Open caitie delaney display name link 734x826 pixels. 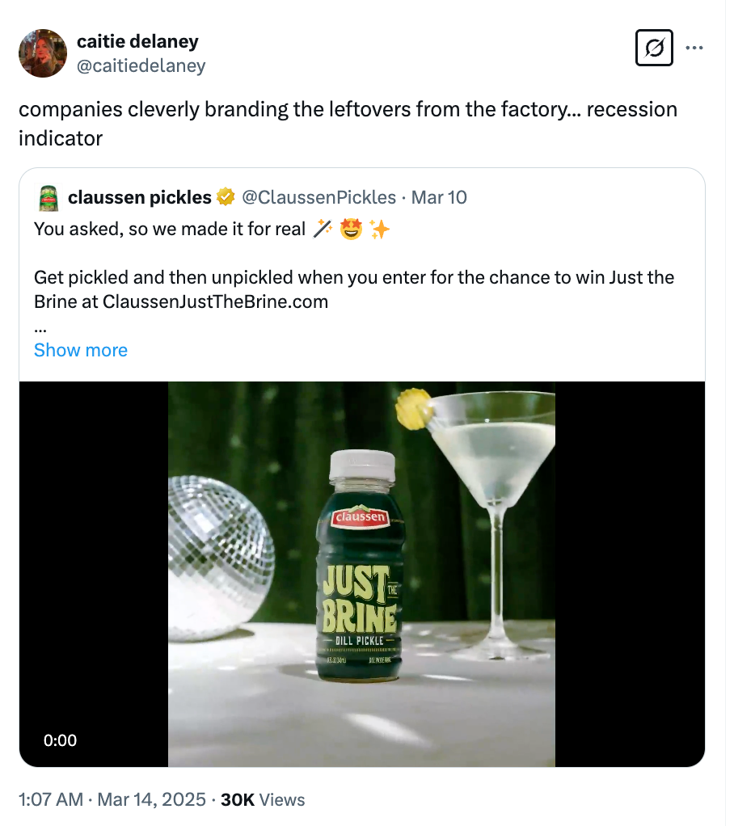click(137, 41)
